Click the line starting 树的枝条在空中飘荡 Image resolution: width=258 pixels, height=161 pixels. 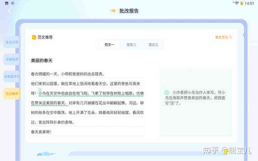(x=87, y=113)
